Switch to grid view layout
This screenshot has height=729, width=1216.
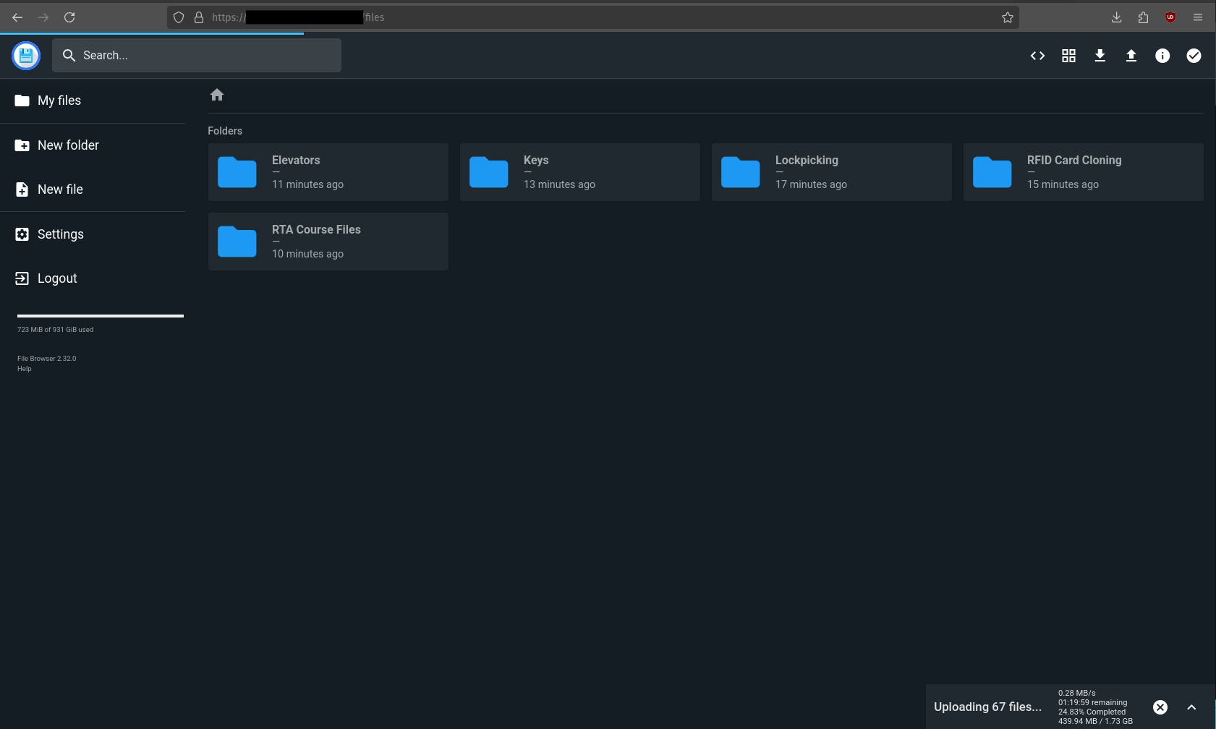coord(1068,55)
